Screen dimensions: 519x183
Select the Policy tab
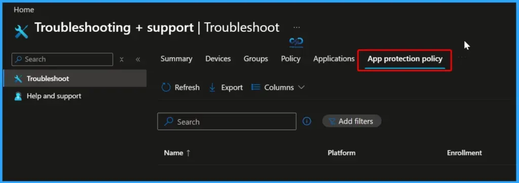(x=290, y=59)
